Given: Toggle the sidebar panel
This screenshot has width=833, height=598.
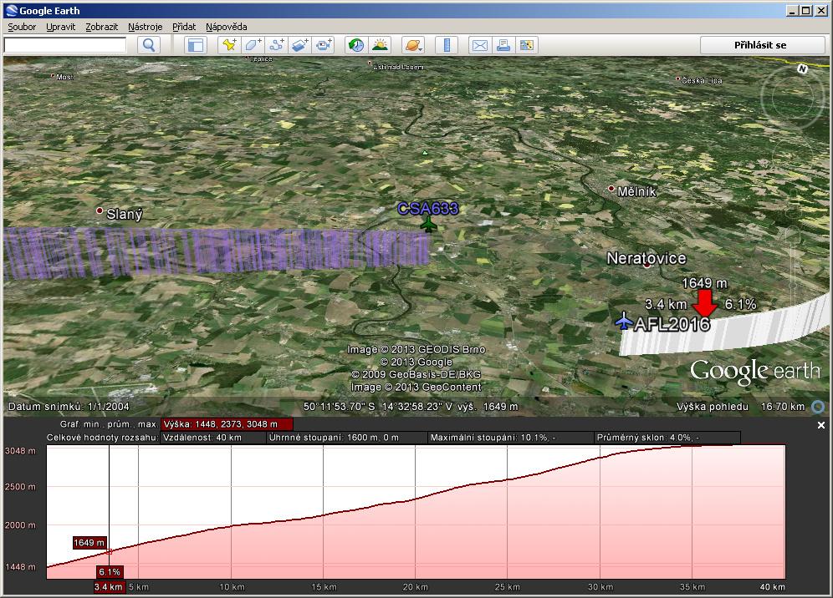Looking at the screenshot, I should 196,45.
